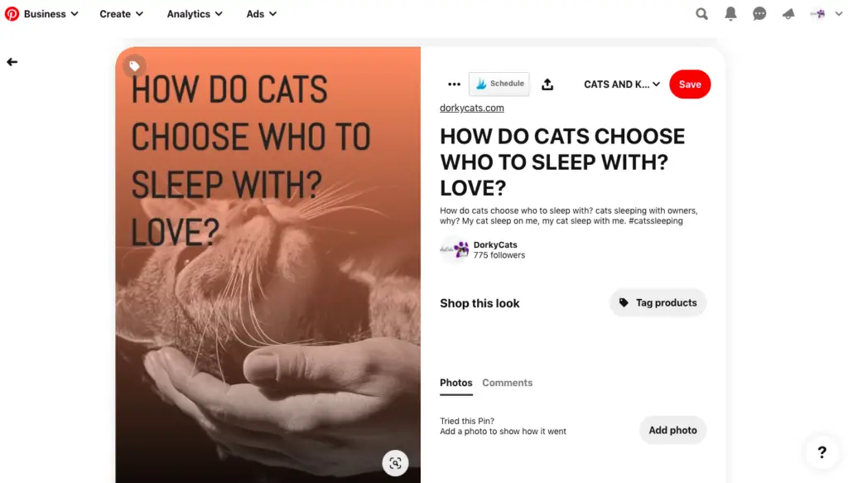
Task: Click the share upload icon
Action: click(547, 85)
